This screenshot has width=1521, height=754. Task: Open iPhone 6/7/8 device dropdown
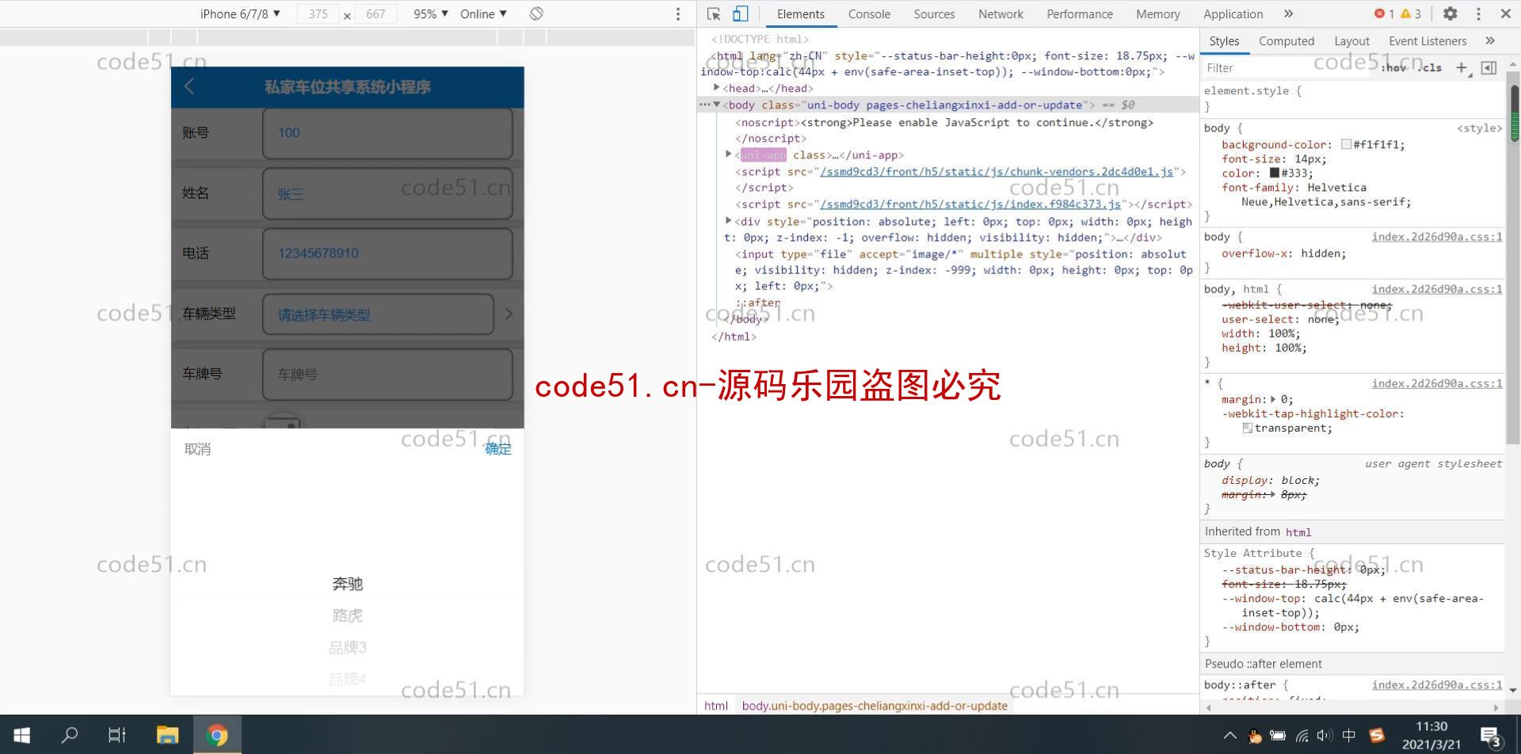tap(240, 13)
